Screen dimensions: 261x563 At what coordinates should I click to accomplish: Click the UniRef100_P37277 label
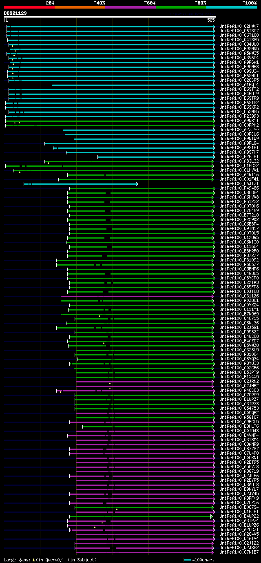click(x=239, y=255)
